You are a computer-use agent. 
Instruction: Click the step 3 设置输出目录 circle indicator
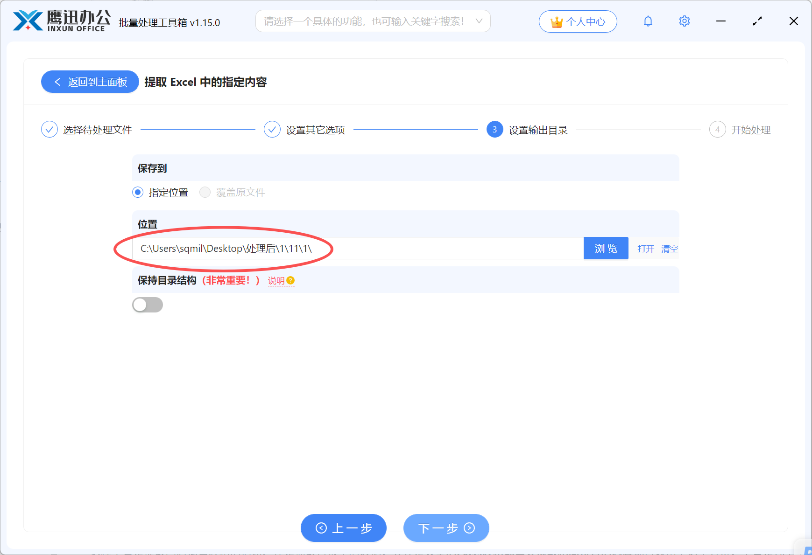coord(494,130)
